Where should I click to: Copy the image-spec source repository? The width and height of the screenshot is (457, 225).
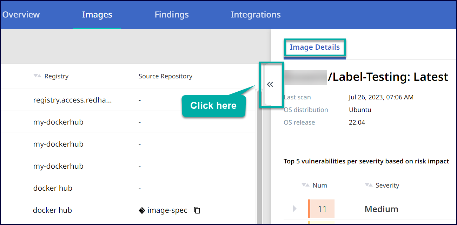[x=197, y=210]
